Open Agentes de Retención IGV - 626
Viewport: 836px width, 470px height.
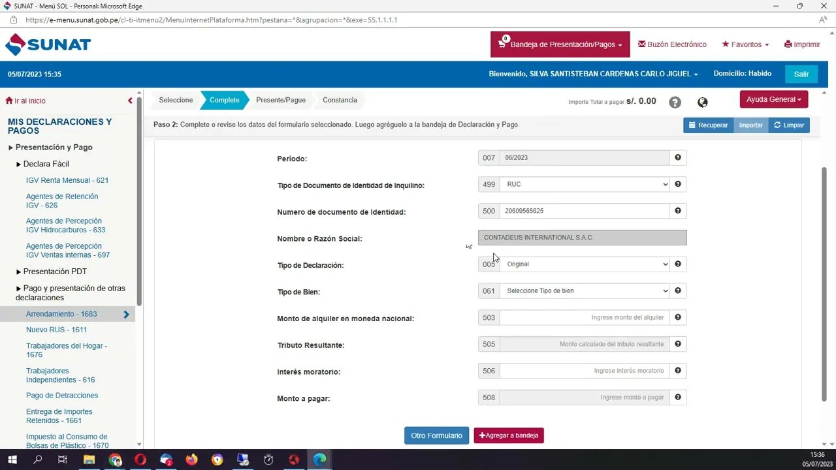pyautogui.click(x=62, y=200)
